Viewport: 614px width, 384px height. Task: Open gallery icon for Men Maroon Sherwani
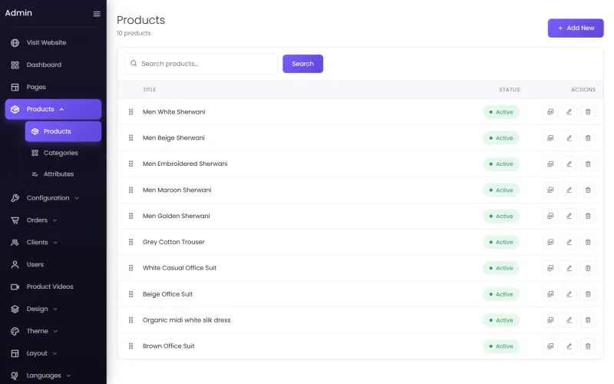[550, 190]
